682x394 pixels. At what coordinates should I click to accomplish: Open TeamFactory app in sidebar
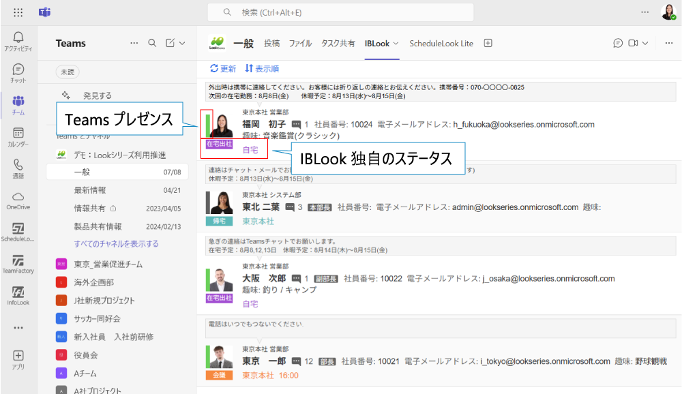(18, 264)
